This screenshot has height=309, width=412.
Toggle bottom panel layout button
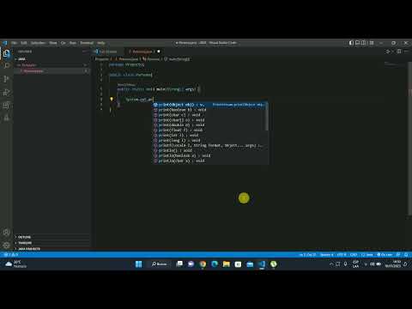[x=357, y=43]
